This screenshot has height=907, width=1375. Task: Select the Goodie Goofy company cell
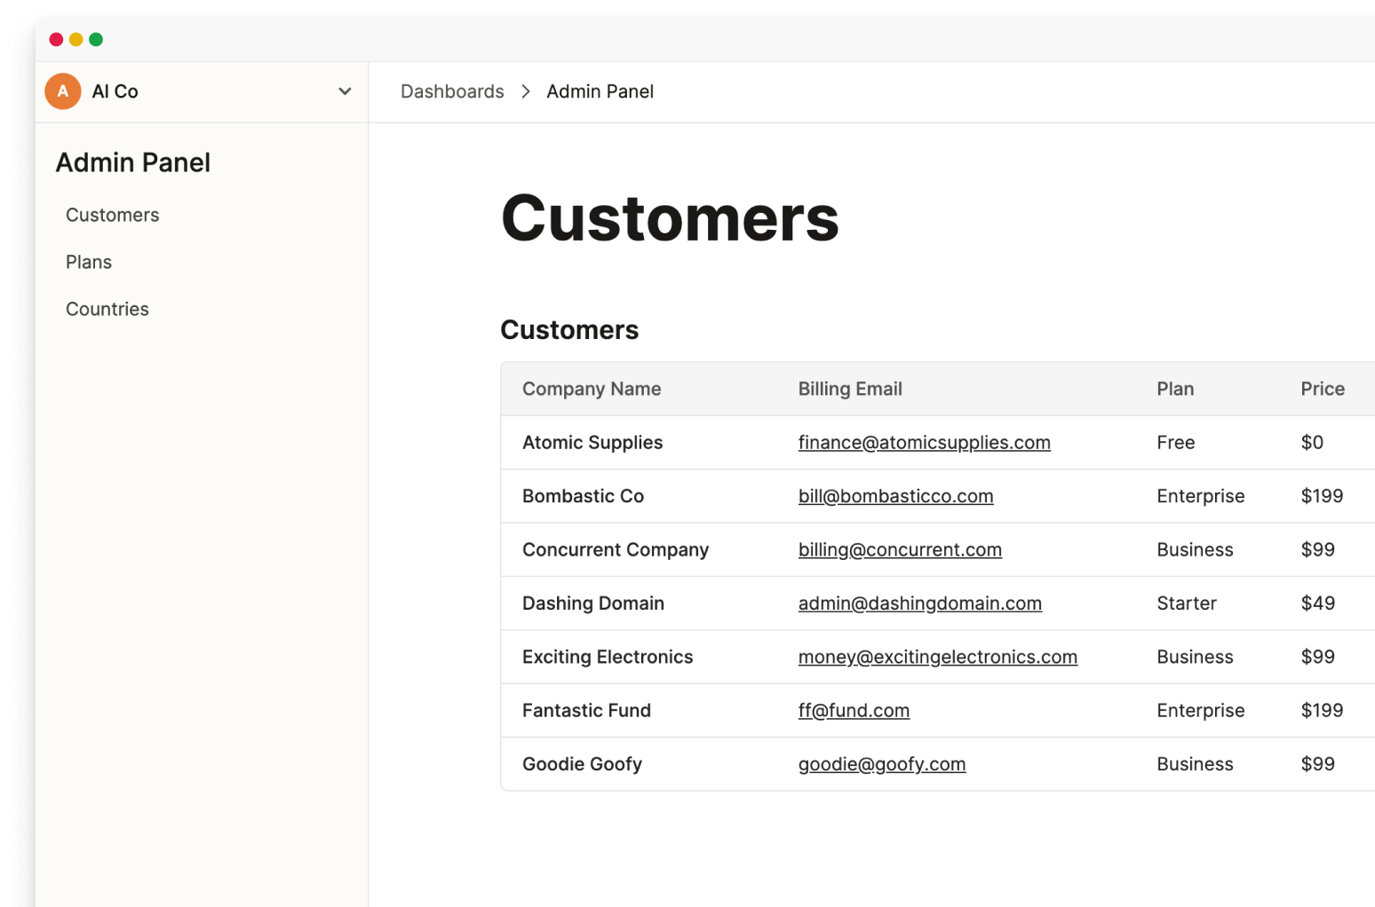click(582, 764)
